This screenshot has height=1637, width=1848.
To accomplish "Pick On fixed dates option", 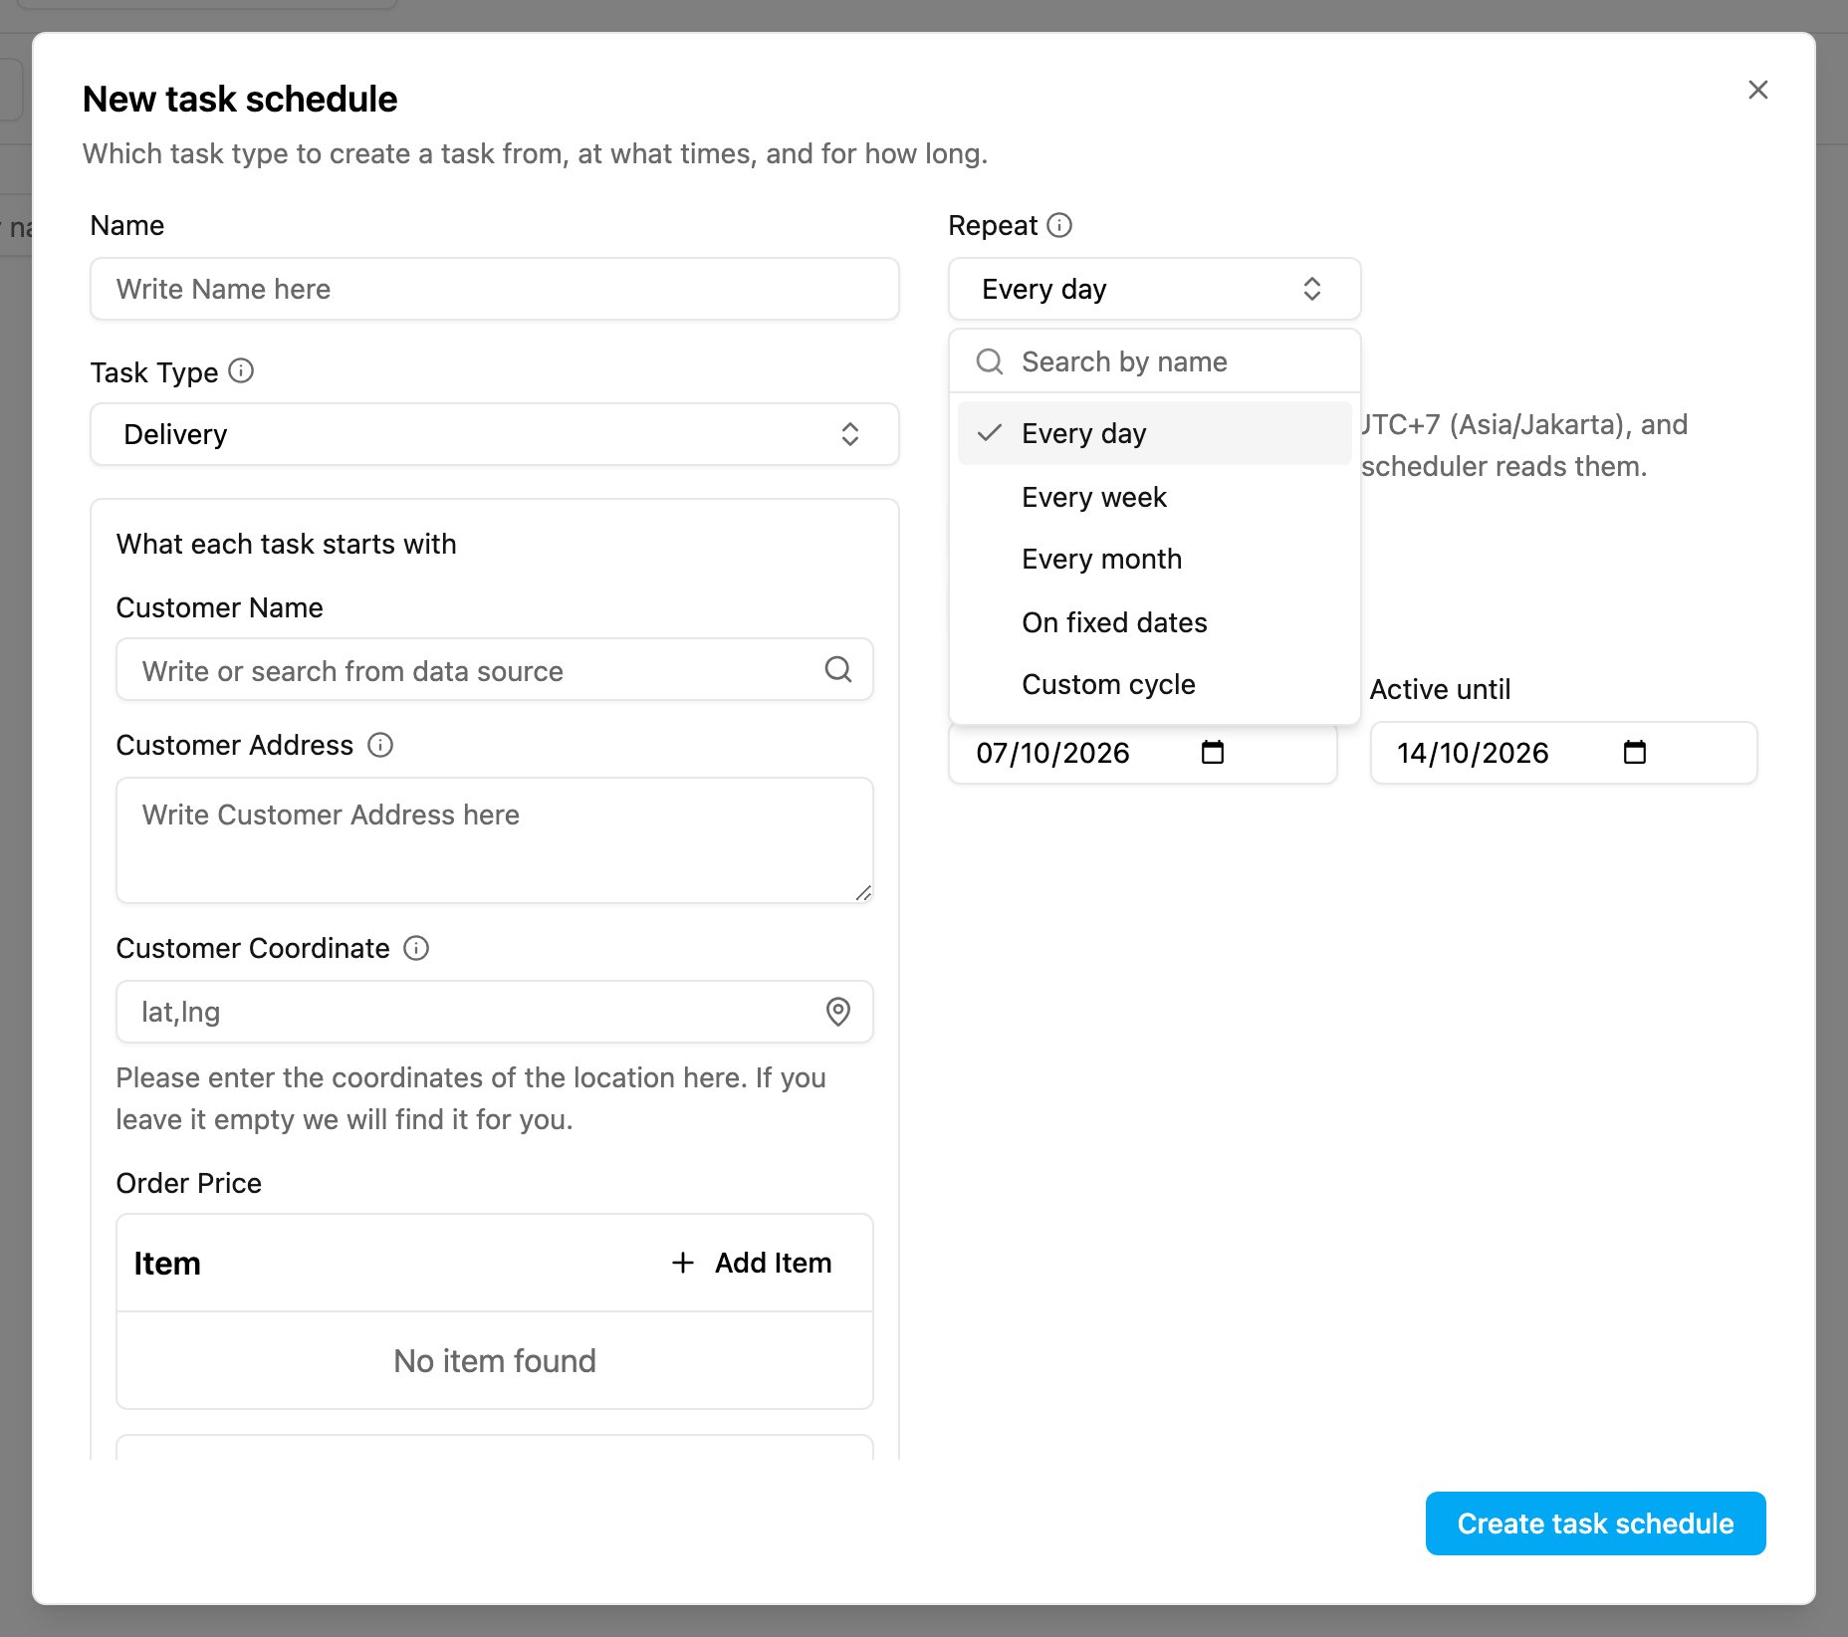I will [1154, 622].
